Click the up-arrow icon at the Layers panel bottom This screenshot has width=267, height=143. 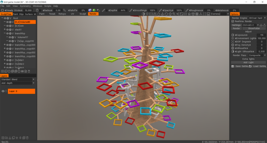point(17,138)
